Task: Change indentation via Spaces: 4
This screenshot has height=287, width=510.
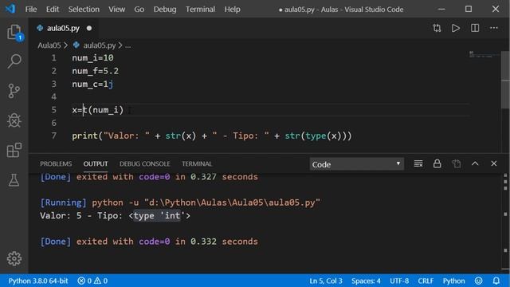Action: pyautogui.click(x=366, y=281)
